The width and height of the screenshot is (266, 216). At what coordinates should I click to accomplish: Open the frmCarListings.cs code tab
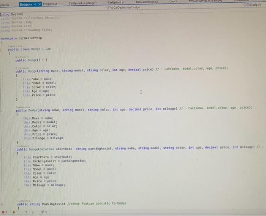[147, 2]
